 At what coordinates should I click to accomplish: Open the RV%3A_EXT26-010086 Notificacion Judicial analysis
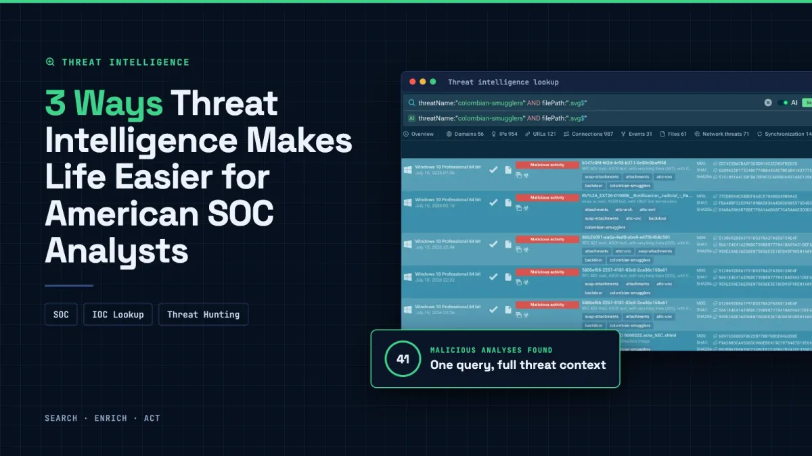coord(636,196)
